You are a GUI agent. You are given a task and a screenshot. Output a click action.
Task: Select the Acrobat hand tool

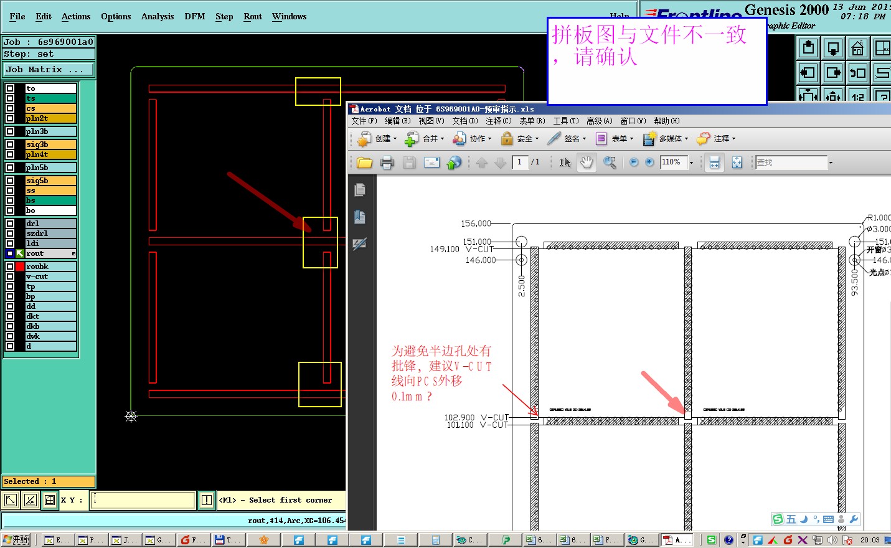[587, 163]
